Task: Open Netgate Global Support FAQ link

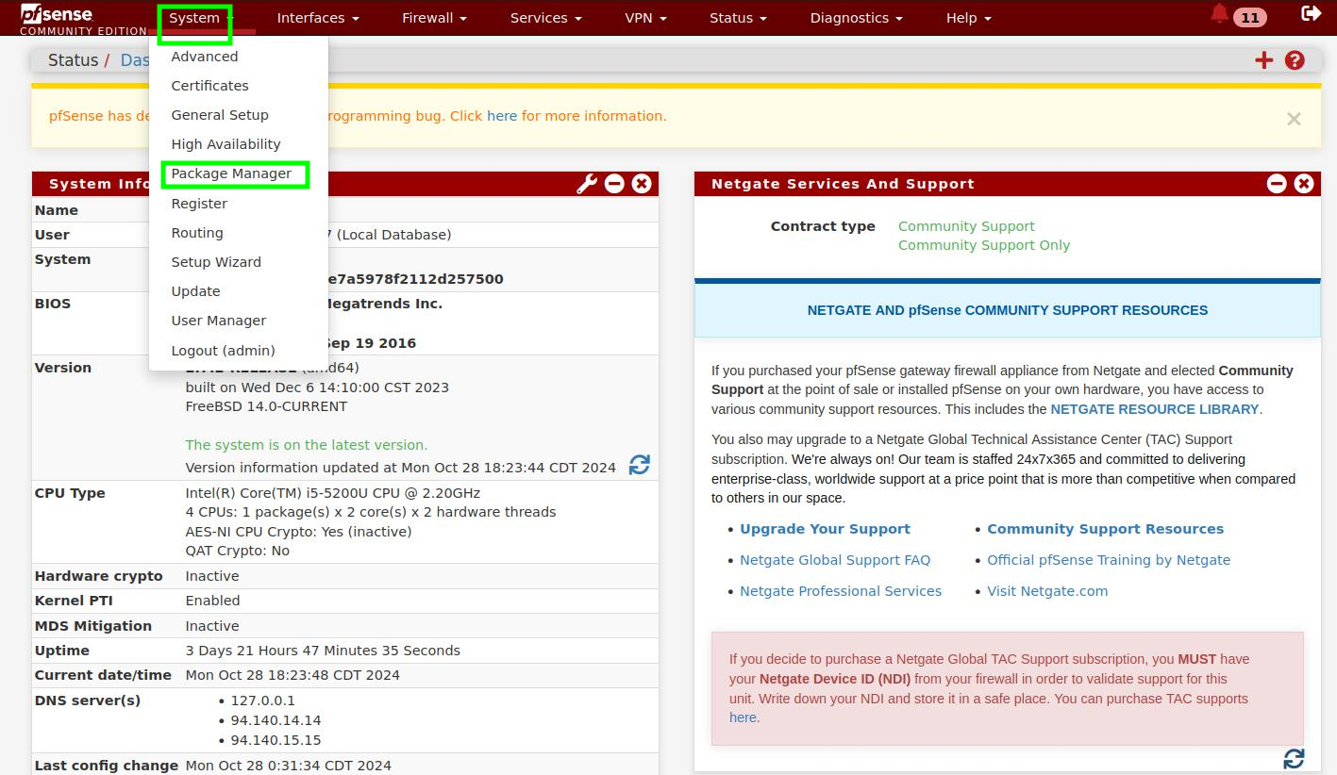Action: (835, 560)
